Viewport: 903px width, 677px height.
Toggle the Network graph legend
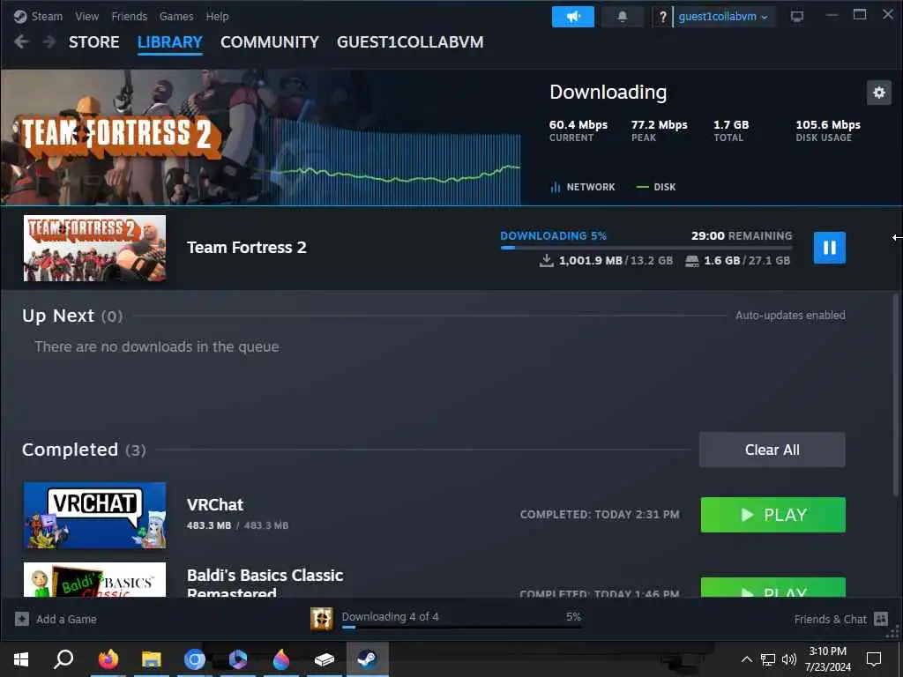583,187
